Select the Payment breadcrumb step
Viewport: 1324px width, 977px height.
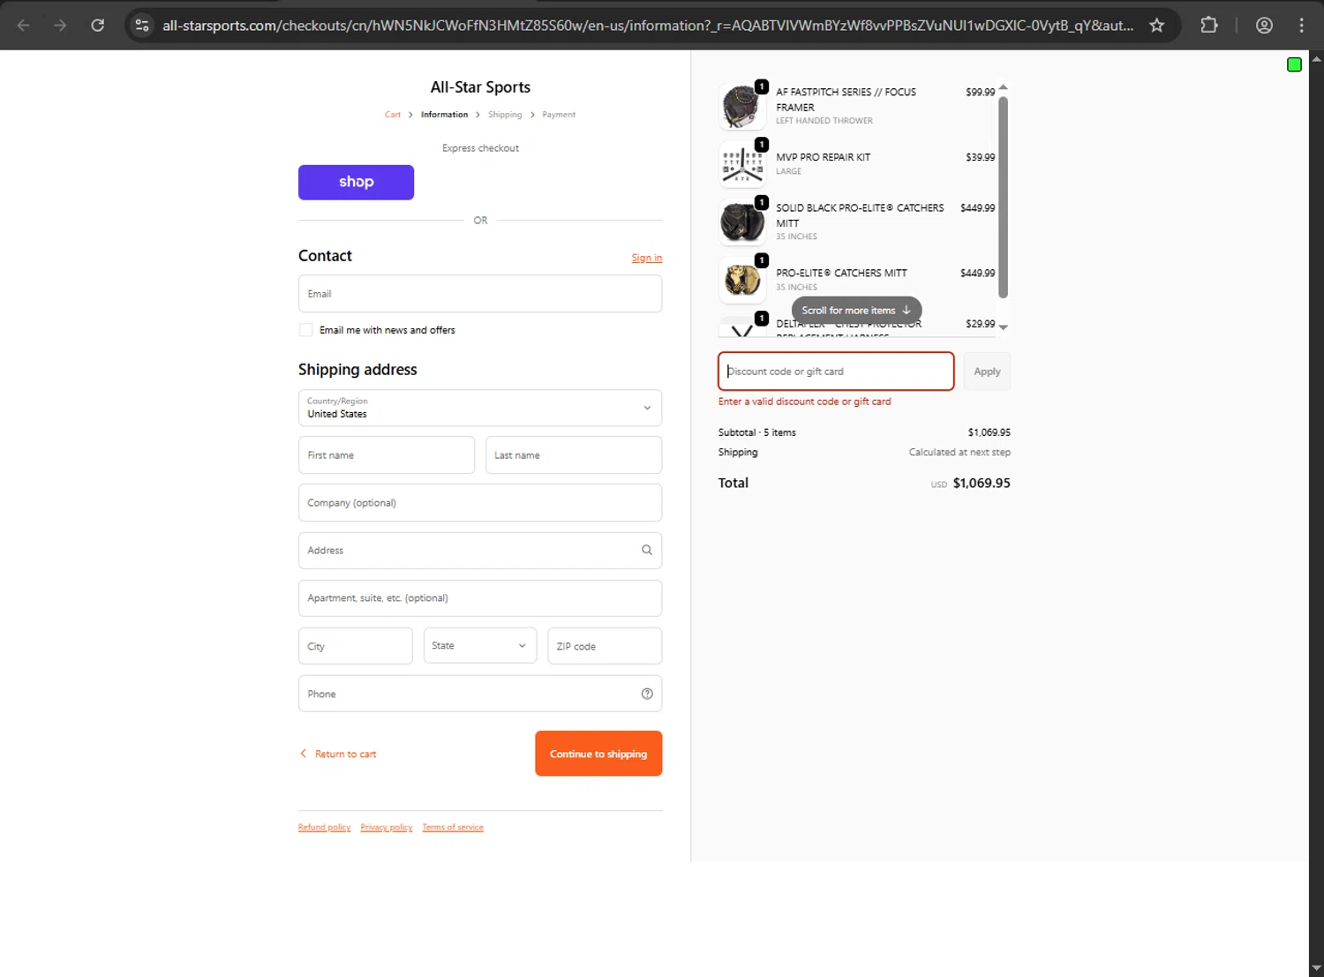559,115
